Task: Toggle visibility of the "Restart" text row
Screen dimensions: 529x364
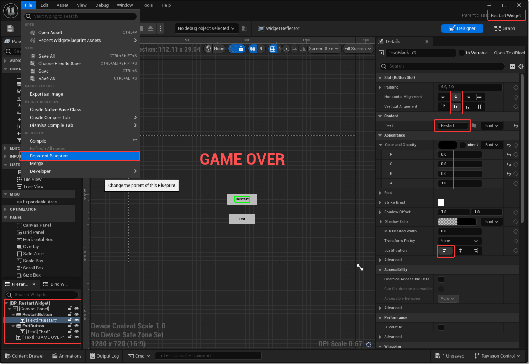Action: (x=76, y=320)
